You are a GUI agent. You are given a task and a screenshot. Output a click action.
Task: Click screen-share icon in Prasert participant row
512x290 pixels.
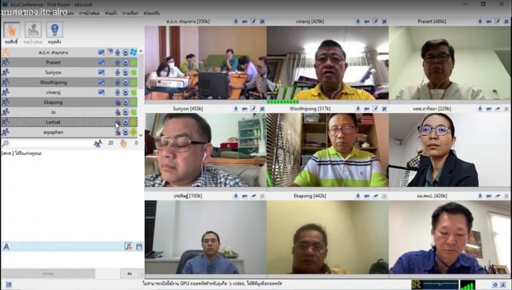tap(101, 62)
